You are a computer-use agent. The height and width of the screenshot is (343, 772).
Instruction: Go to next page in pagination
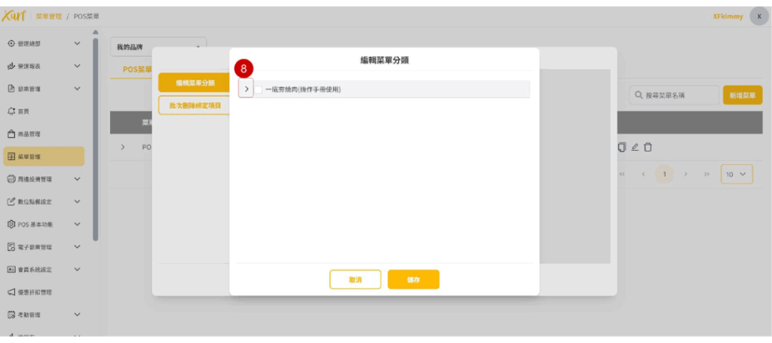(x=686, y=174)
